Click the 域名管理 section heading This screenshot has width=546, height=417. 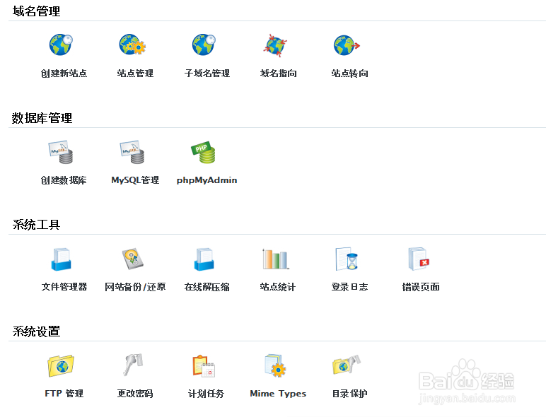tap(36, 11)
